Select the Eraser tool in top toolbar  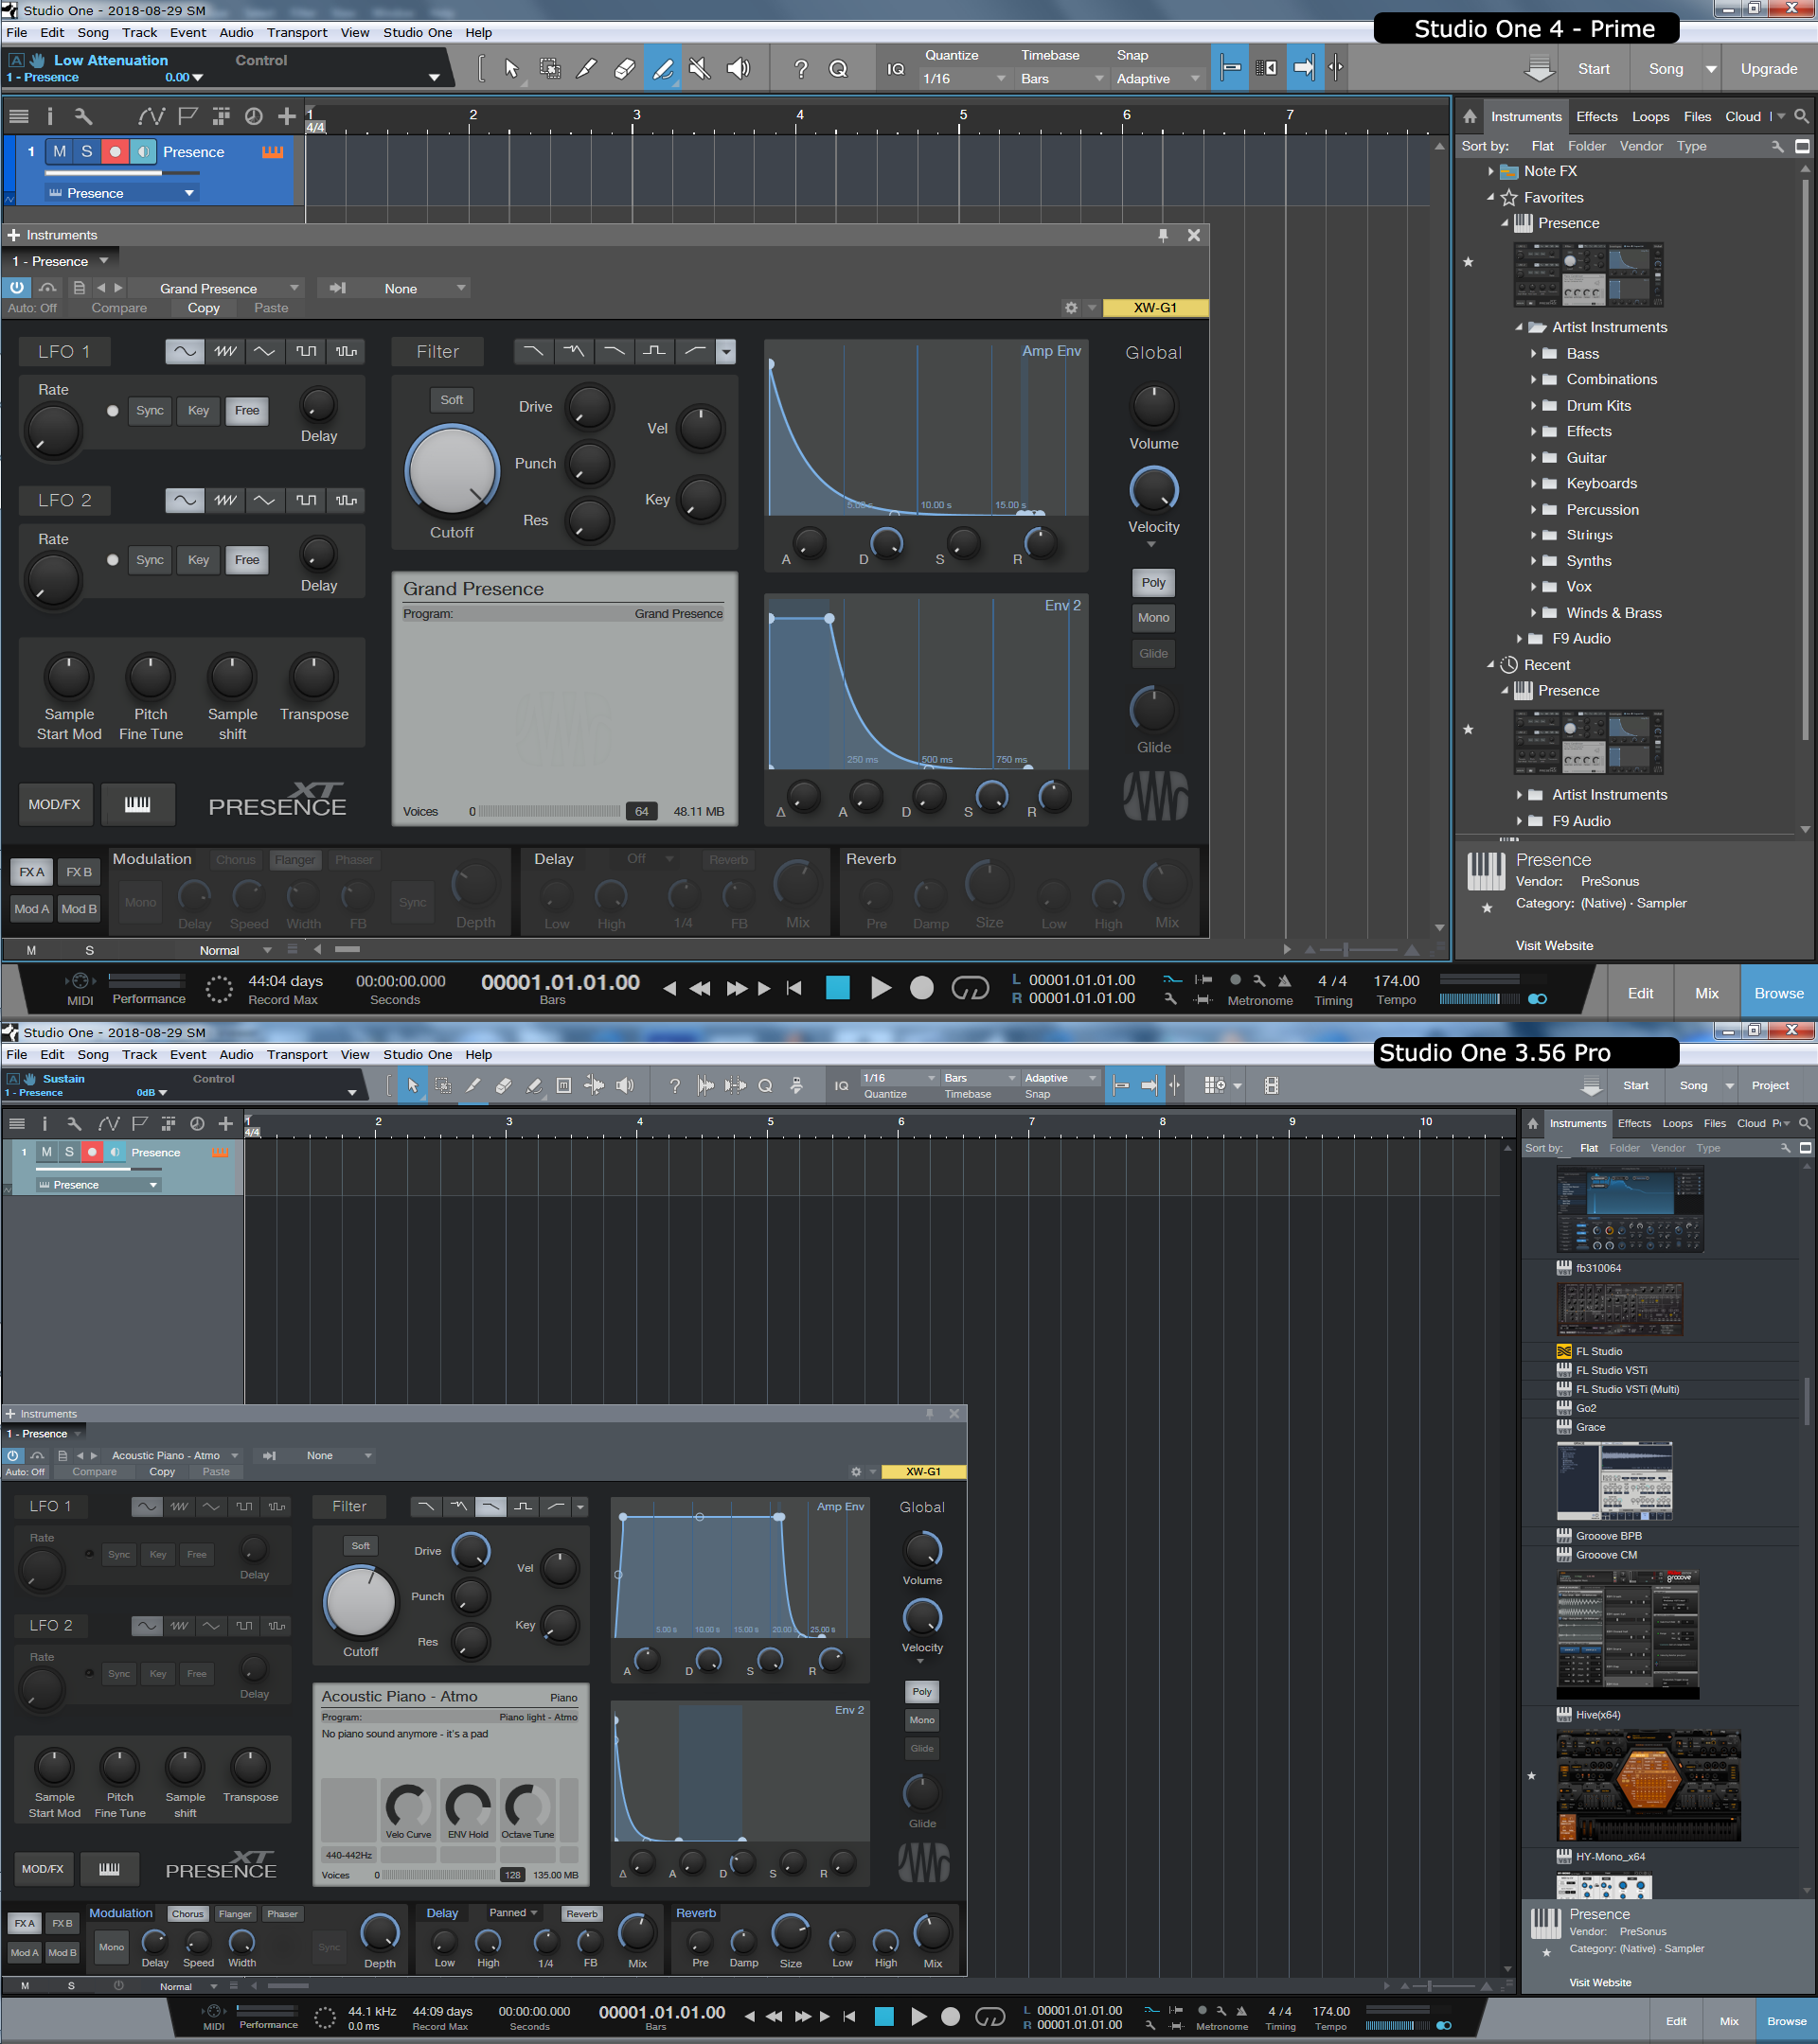pyautogui.click(x=624, y=69)
